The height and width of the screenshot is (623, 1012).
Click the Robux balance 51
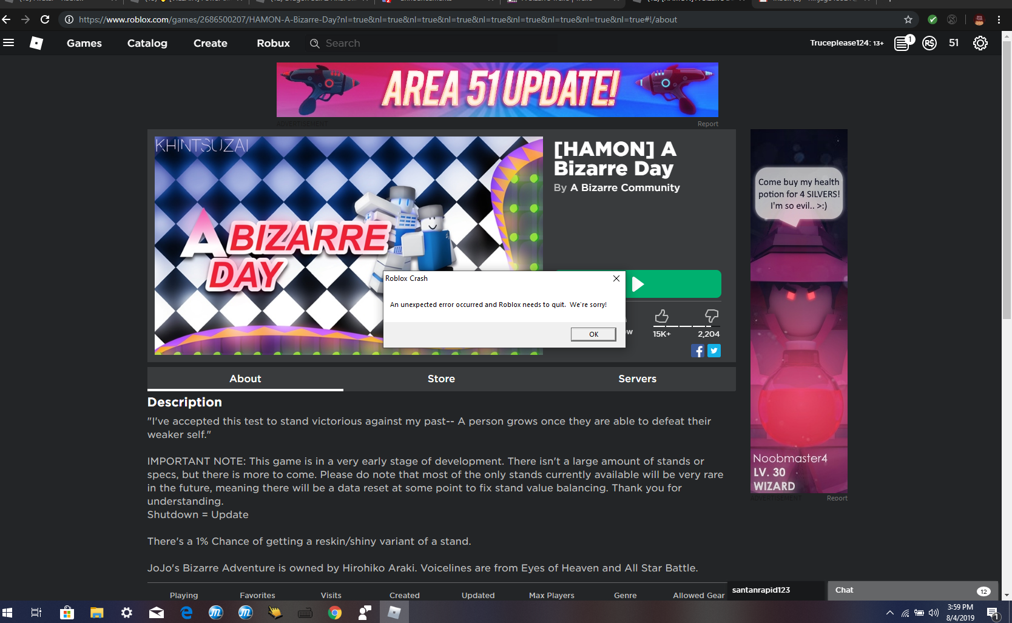click(954, 43)
